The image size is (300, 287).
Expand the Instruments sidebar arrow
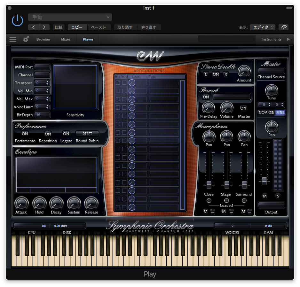[288, 39]
